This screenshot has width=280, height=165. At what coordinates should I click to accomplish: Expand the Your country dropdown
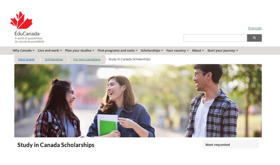(x=177, y=51)
